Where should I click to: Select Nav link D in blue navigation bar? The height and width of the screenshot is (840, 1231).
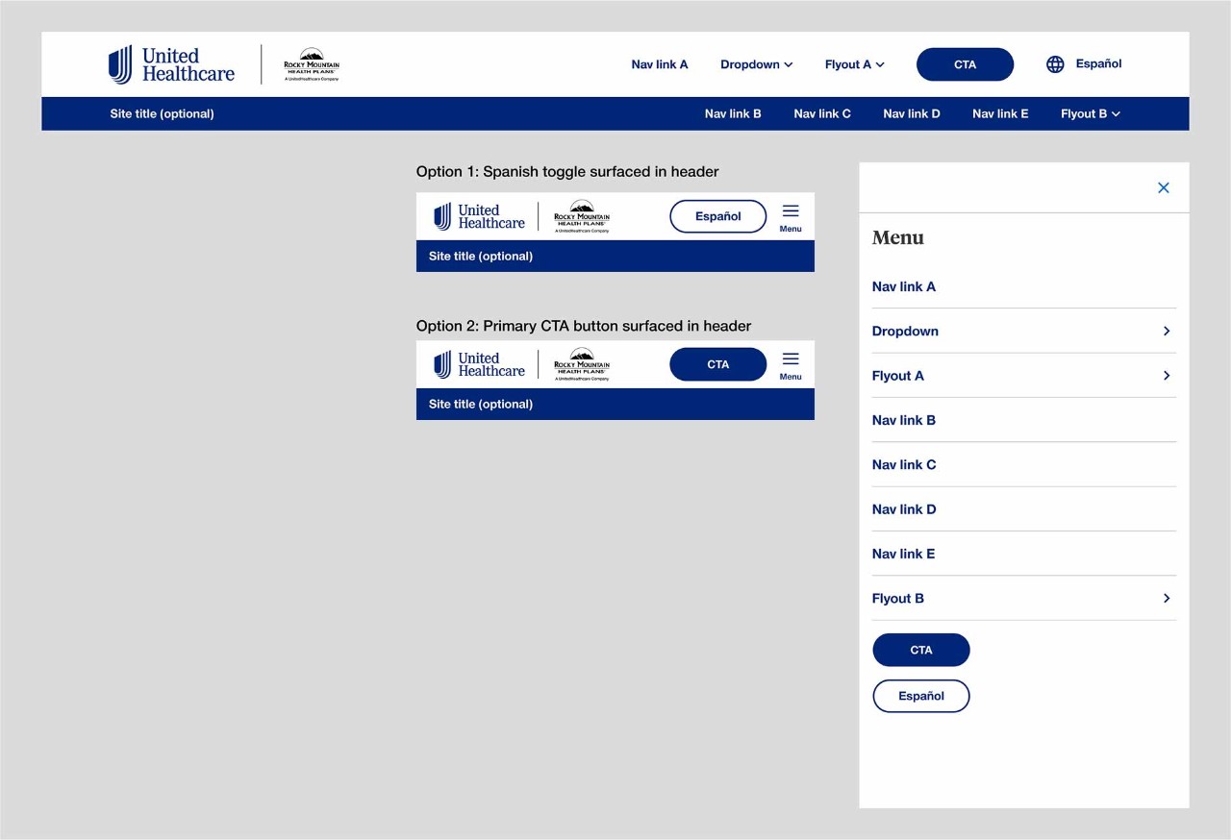(x=912, y=113)
